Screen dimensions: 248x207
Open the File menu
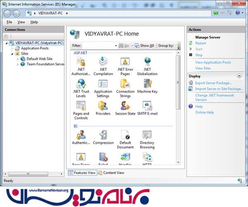(9, 22)
